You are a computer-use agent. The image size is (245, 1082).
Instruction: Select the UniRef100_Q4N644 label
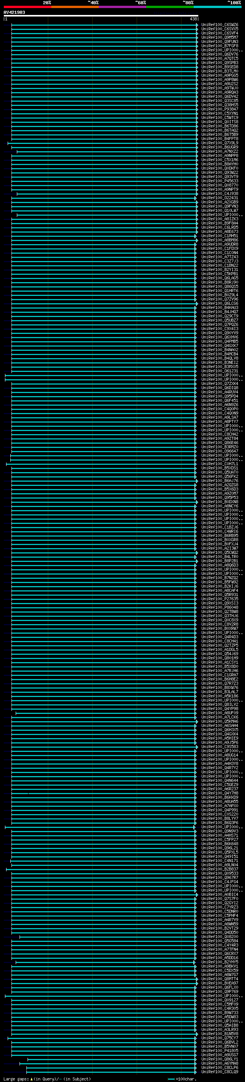click(220, 780)
